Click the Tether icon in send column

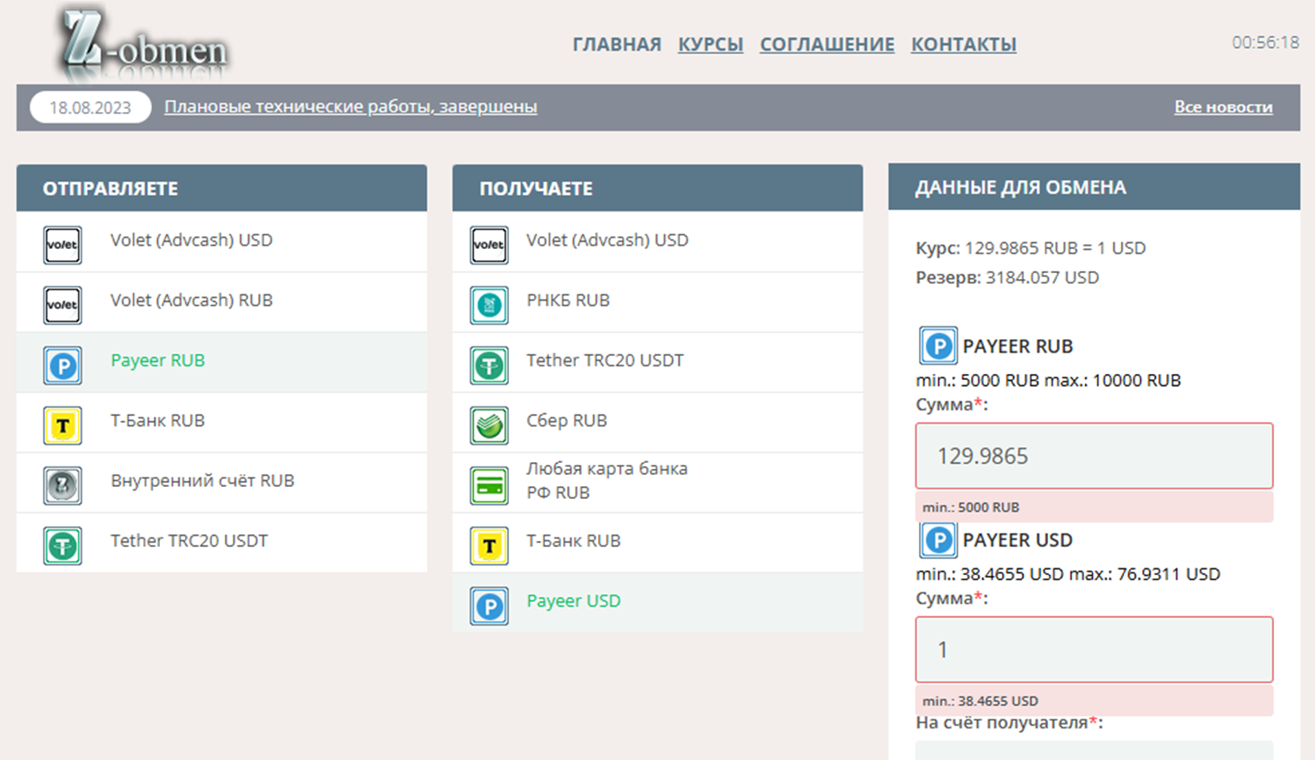[62, 546]
